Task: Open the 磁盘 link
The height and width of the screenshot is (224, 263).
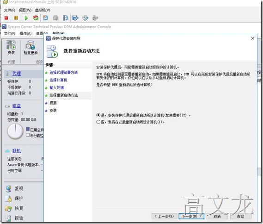Action: point(17,106)
